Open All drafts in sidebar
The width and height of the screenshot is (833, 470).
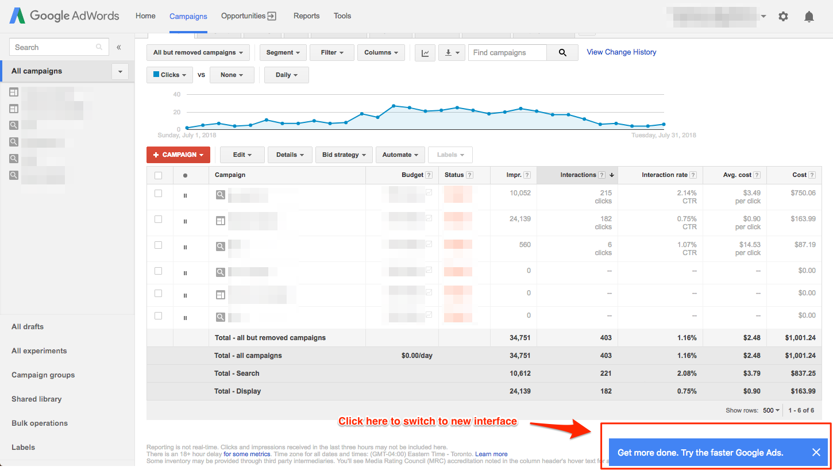coord(28,327)
